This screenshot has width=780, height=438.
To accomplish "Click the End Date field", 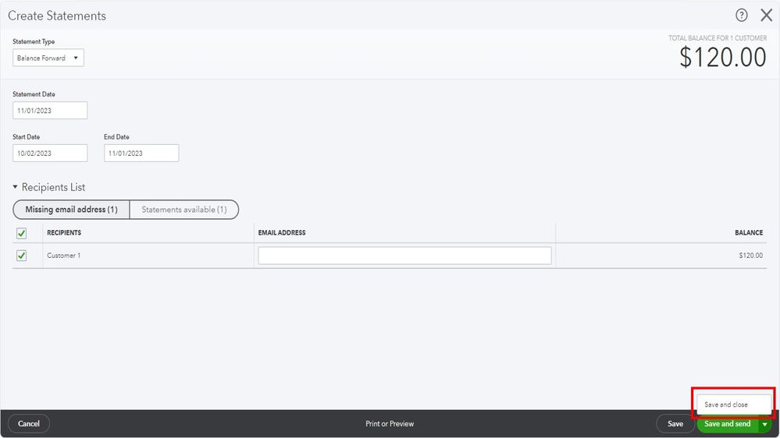I will coord(141,153).
